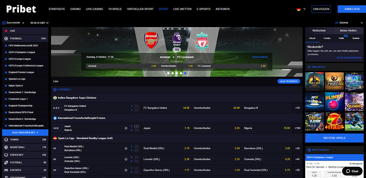Click the Pribet logo
This screenshot has width=366, height=178.
click(x=21, y=9)
